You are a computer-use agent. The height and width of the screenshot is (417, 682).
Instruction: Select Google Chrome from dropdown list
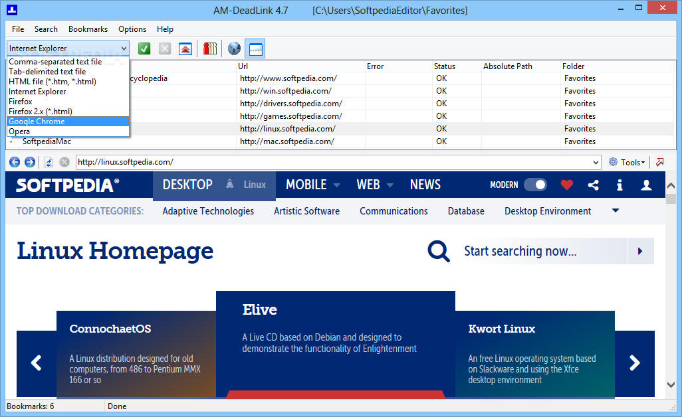(x=68, y=122)
